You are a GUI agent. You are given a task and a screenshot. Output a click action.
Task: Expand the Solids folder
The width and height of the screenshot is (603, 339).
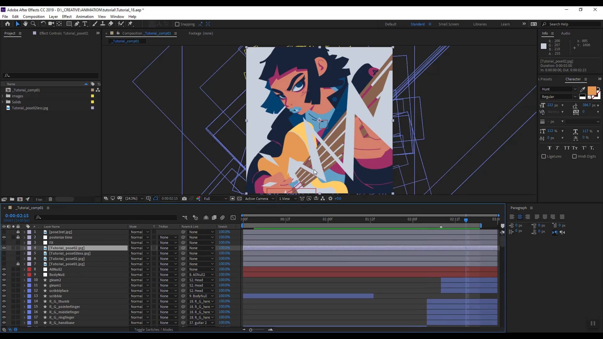point(3,102)
